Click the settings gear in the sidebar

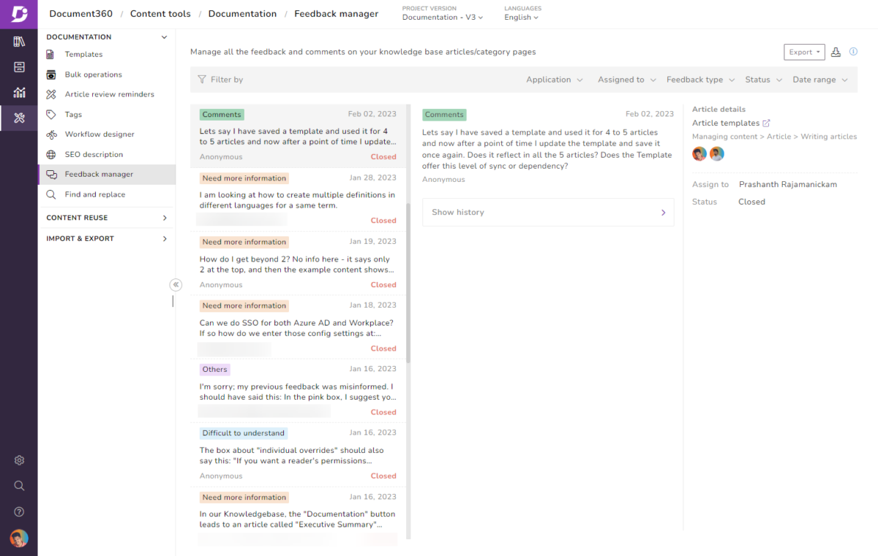pos(19,460)
